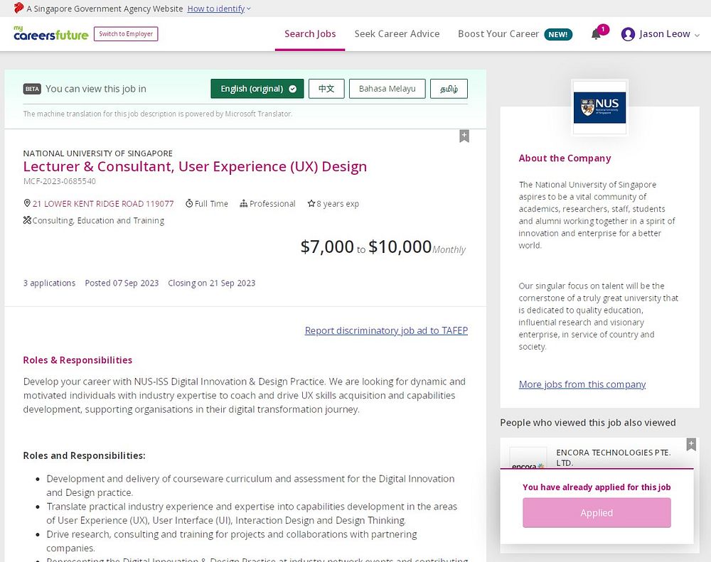Screen dimensions: 711x562
Task: Click the About the Company heading
Action: (x=565, y=158)
